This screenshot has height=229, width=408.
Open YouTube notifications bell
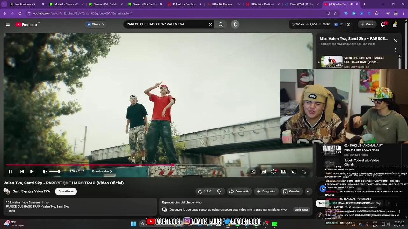[383, 24]
